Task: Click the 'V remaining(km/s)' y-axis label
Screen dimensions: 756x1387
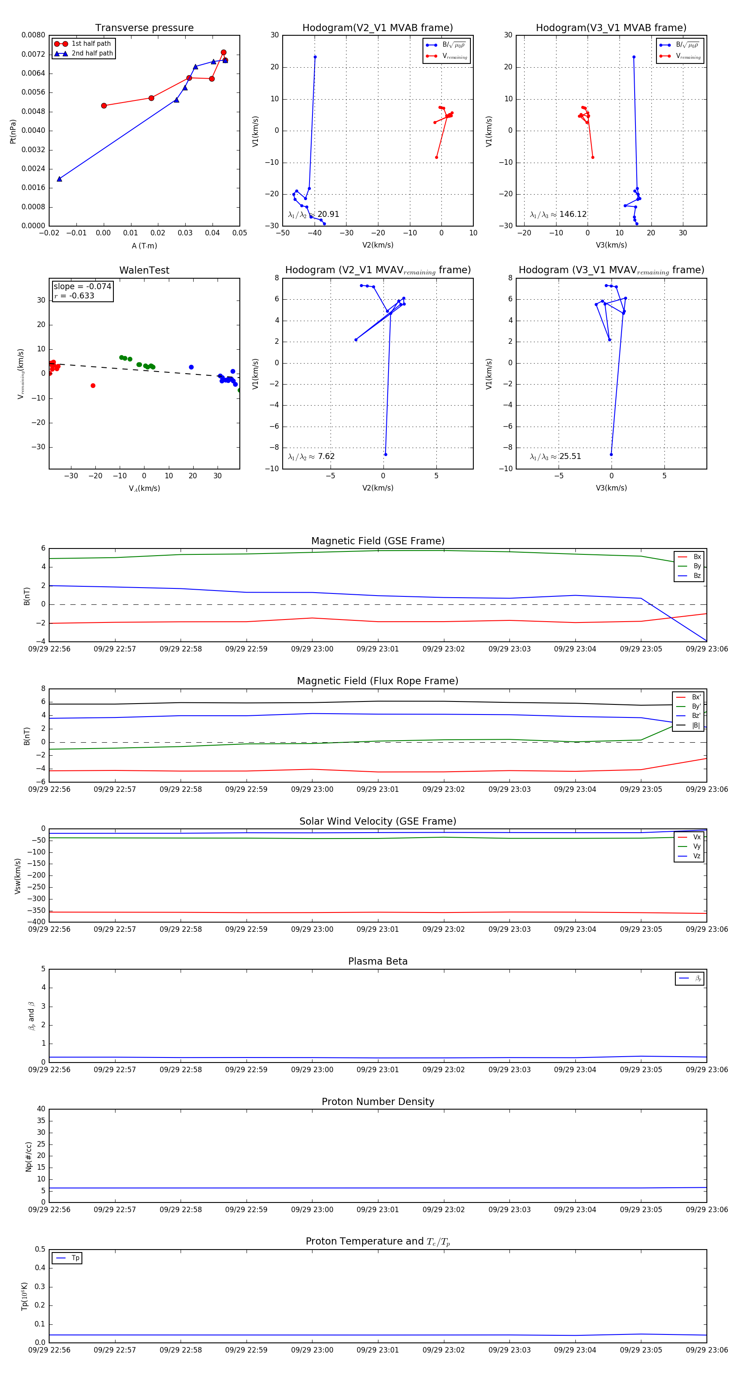Action: click(21, 374)
